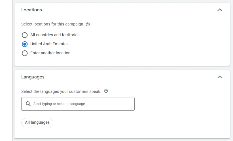Image resolution: width=233 pixels, height=141 pixels.
Task: Click the blank left margin beside the cards
Action: coord(6,71)
